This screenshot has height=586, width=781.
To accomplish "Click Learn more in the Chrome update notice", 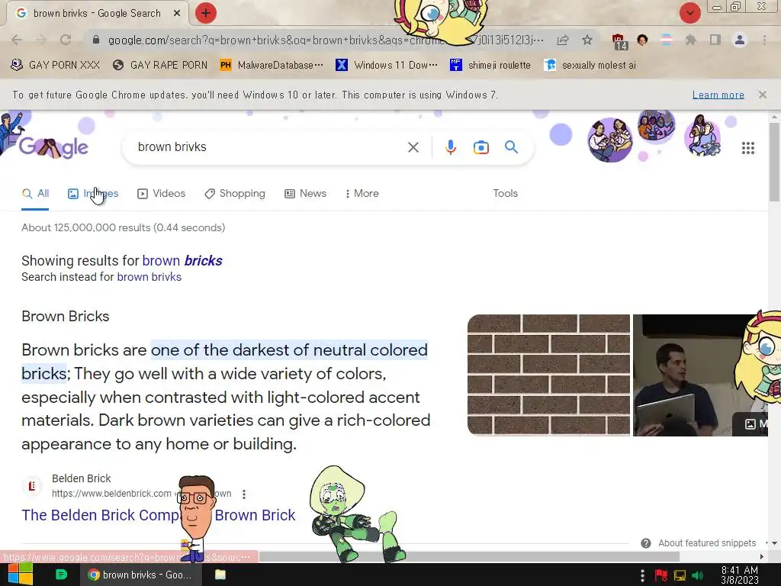I will pyautogui.click(x=718, y=95).
